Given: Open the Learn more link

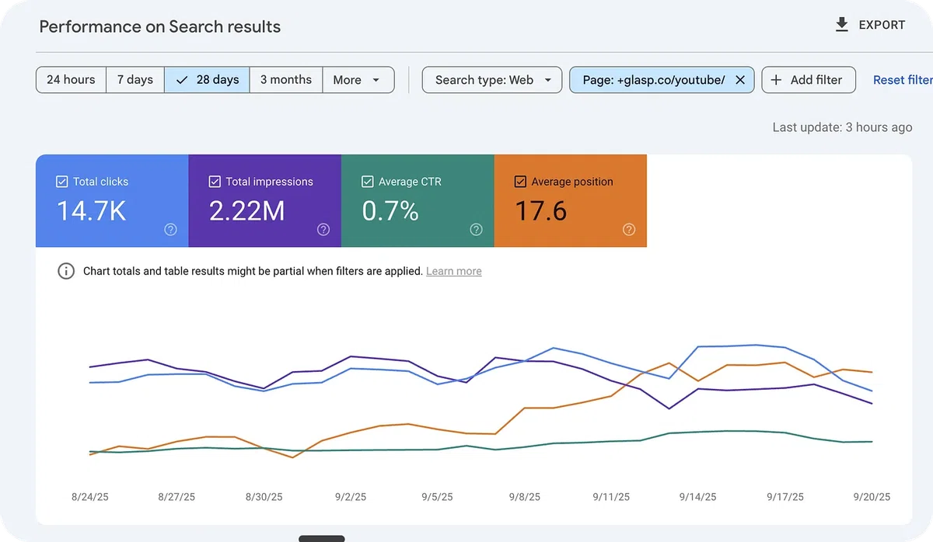Looking at the screenshot, I should [454, 271].
